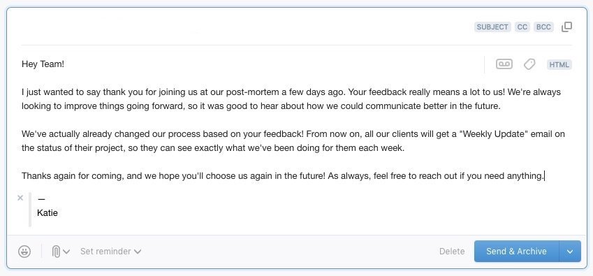The image size is (593, 276).
Task: Click the tag label icon
Action: (x=529, y=64)
